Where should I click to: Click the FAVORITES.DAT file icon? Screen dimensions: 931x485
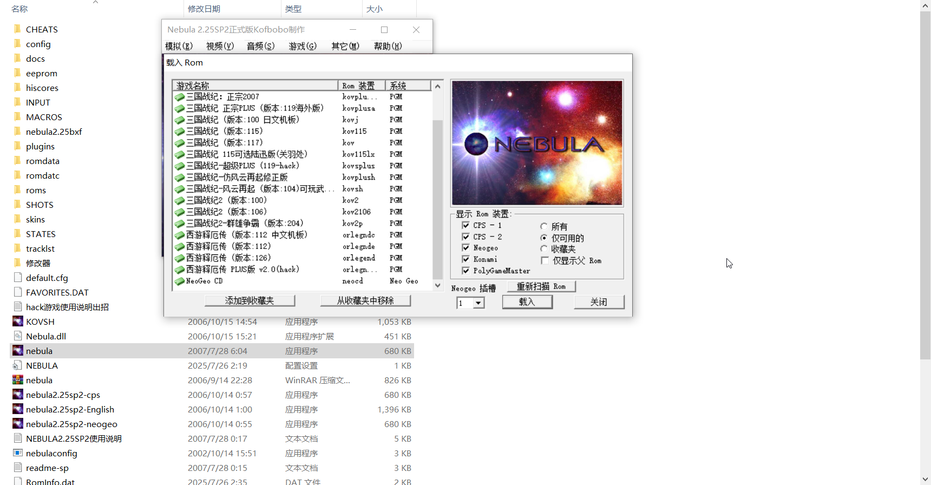tap(18, 292)
